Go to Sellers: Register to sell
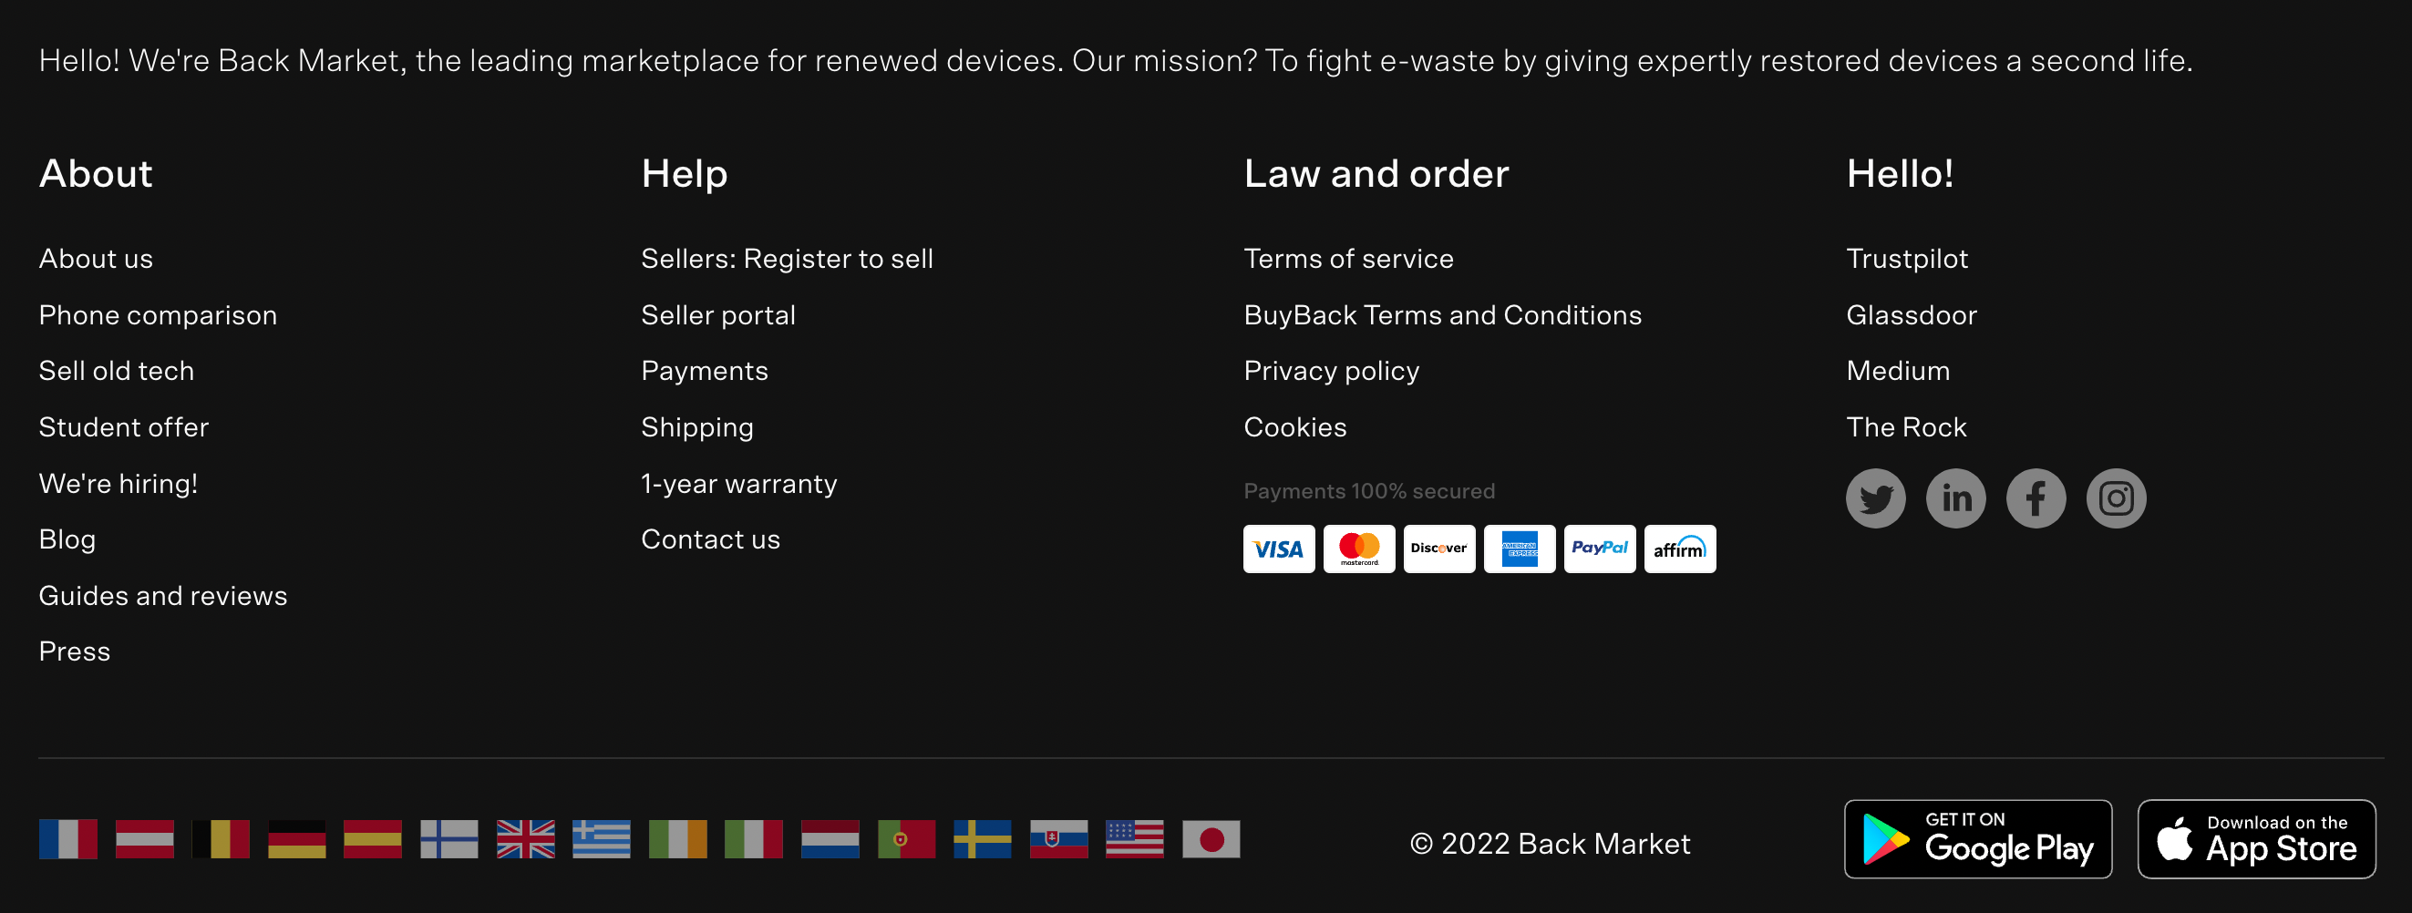This screenshot has width=2412, height=913. [787, 260]
